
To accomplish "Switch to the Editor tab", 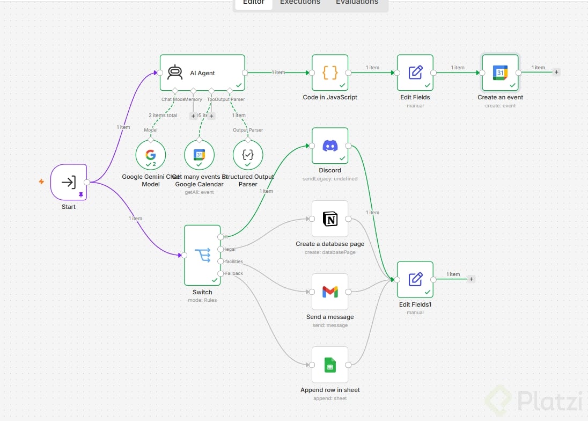I will [x=254, y=2].
